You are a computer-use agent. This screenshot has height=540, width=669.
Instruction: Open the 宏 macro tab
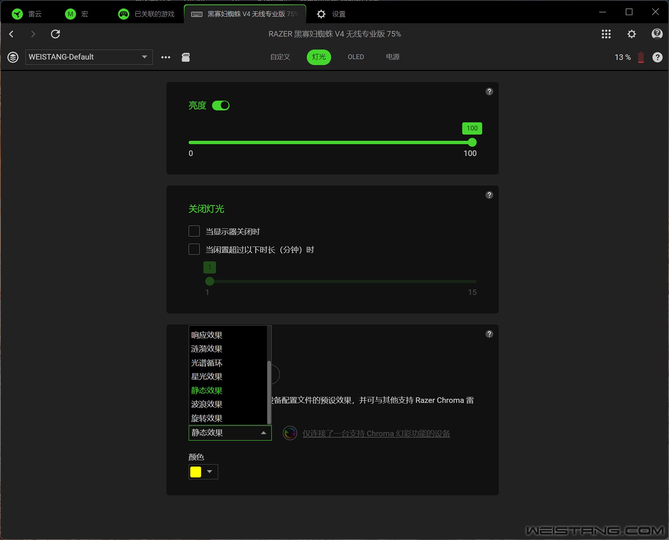coord(76,14)
